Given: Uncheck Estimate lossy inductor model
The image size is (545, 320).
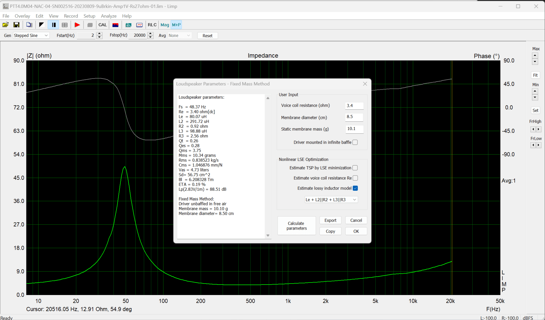Looking at the screenshot, I should 355,188.
